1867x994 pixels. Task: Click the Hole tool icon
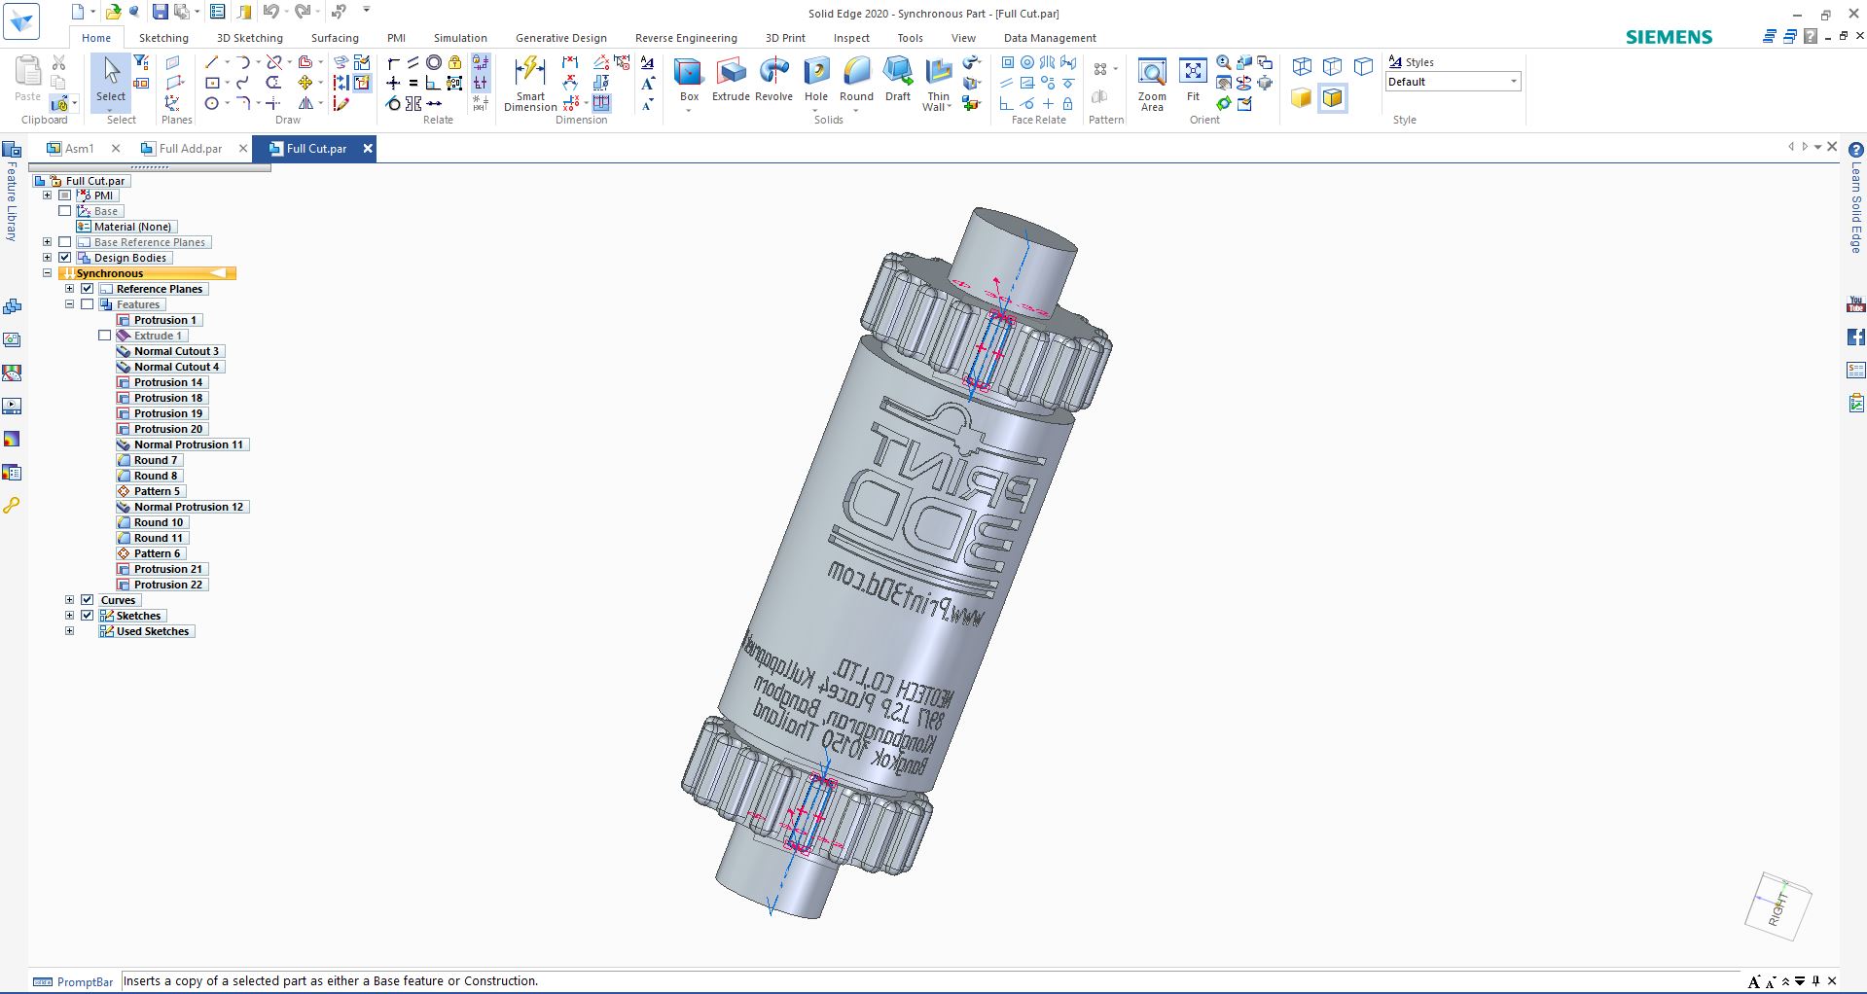pos(816,79)
